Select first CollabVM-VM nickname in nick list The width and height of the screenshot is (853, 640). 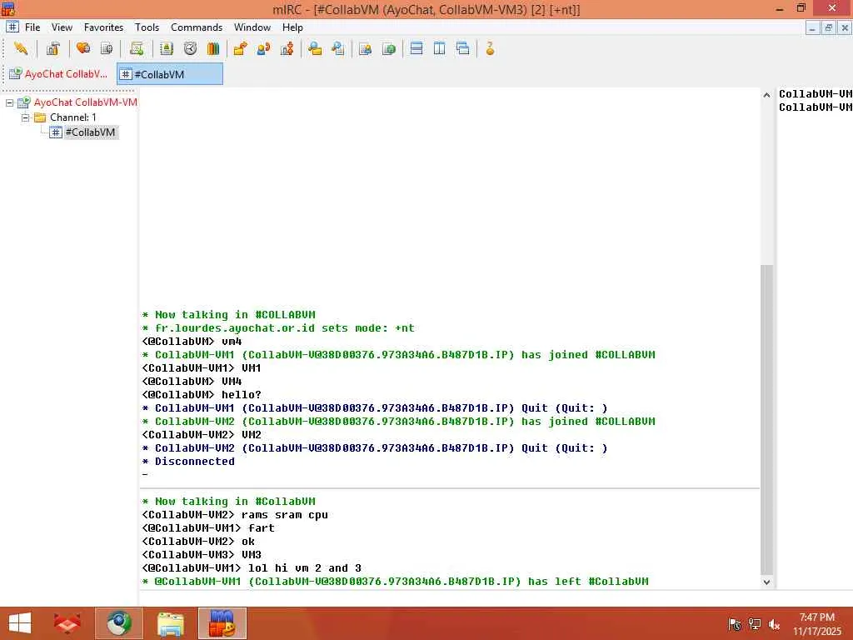(x=815, y=94)
